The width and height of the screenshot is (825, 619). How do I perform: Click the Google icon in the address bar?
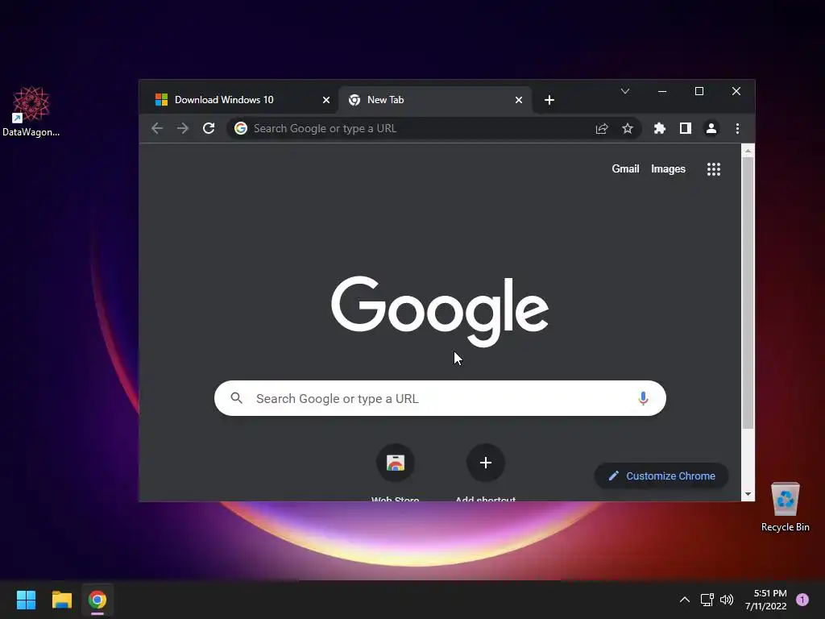click(241, 128)
